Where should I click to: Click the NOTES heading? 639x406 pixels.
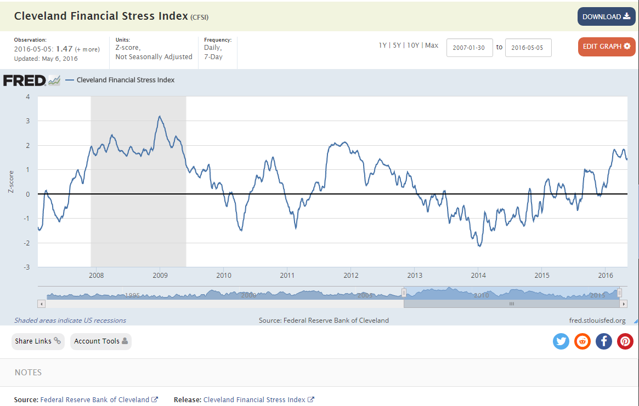tap(28, 372)
